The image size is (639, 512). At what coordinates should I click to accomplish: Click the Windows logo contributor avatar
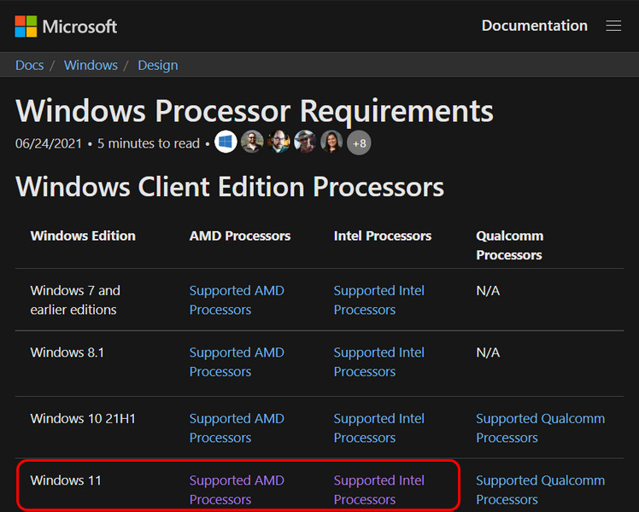tap(226, 143)
